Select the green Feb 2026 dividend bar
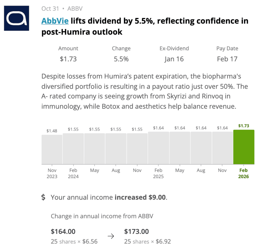Image resolution: width=259 pixels, height=249 pixels. point(244,147)
